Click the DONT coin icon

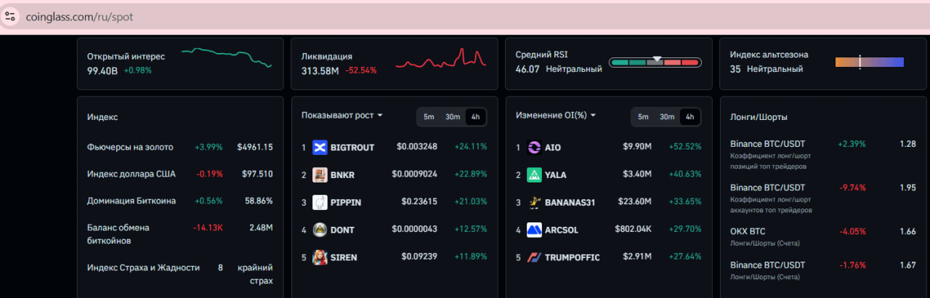(x=320, y=230)
